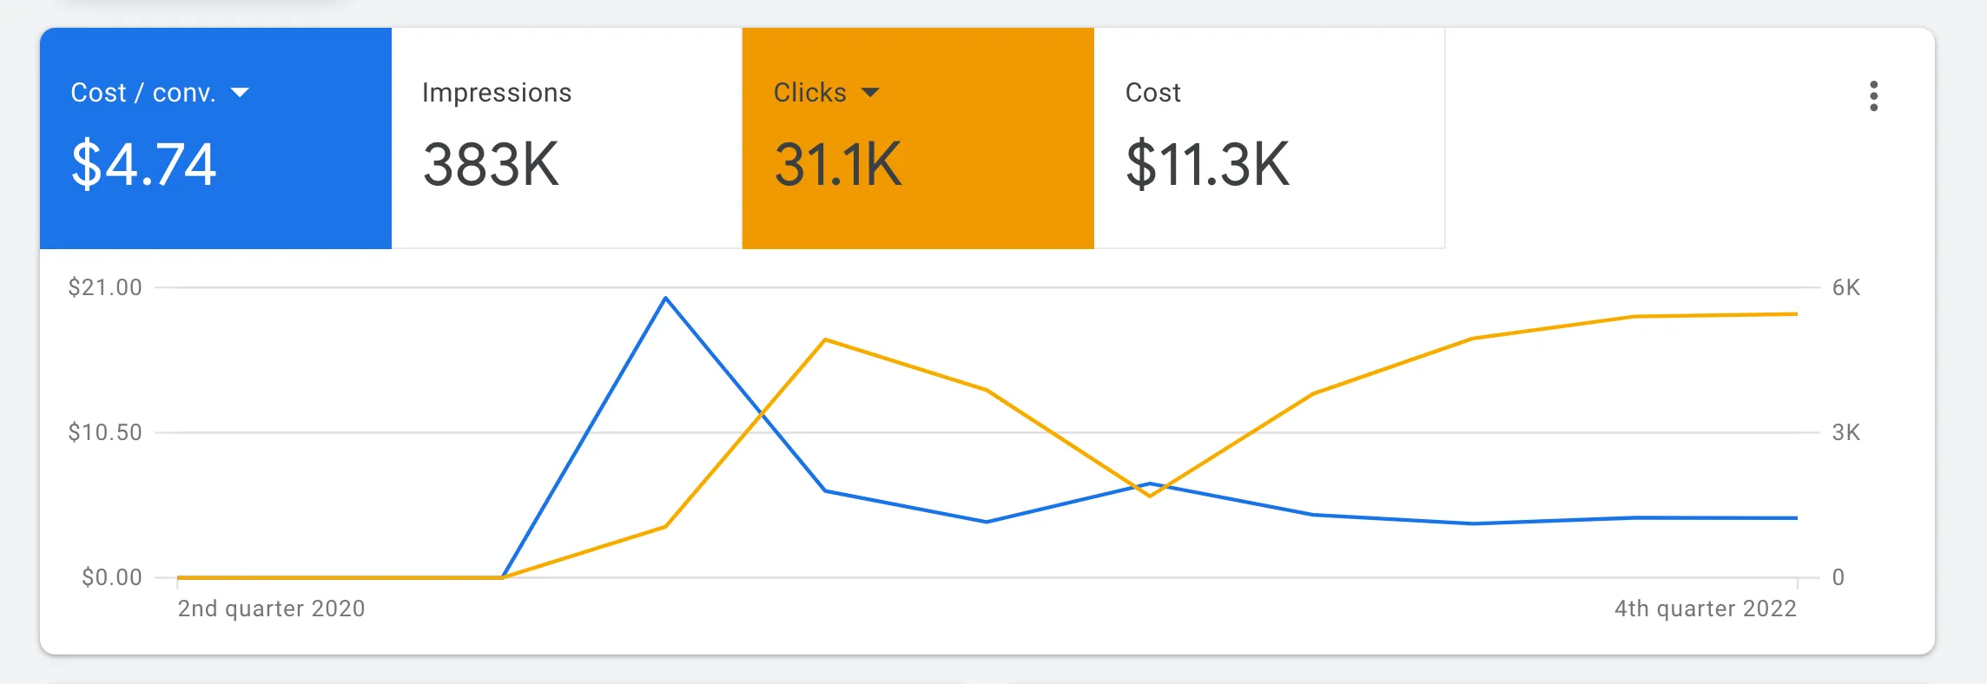Click the 31.1K clicks value
The image size is (1987, 684).
coord(838,164)
